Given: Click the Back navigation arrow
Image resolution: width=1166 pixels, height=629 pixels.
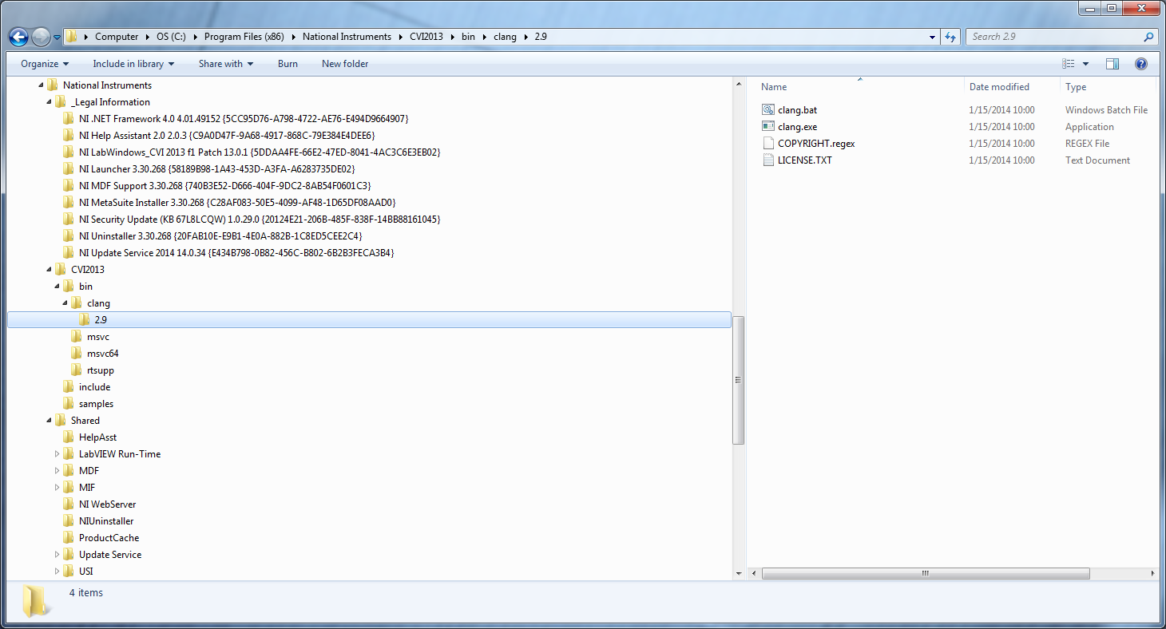Looking at the screenshot, I should [x=18, y=37].
